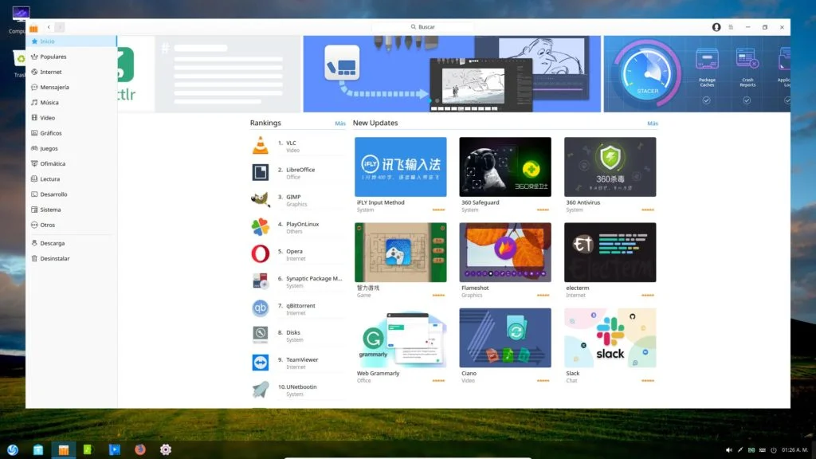Open settings gear in taskbar

166,449
